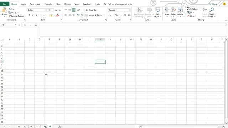Viewport: 228px width, 128px height.
Task: Switch to the Page Layout tab
Action: click(35, 4)
